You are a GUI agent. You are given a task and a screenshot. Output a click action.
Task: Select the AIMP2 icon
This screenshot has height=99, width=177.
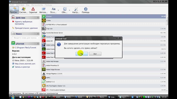pyautogui.click(x=44, y=78)
